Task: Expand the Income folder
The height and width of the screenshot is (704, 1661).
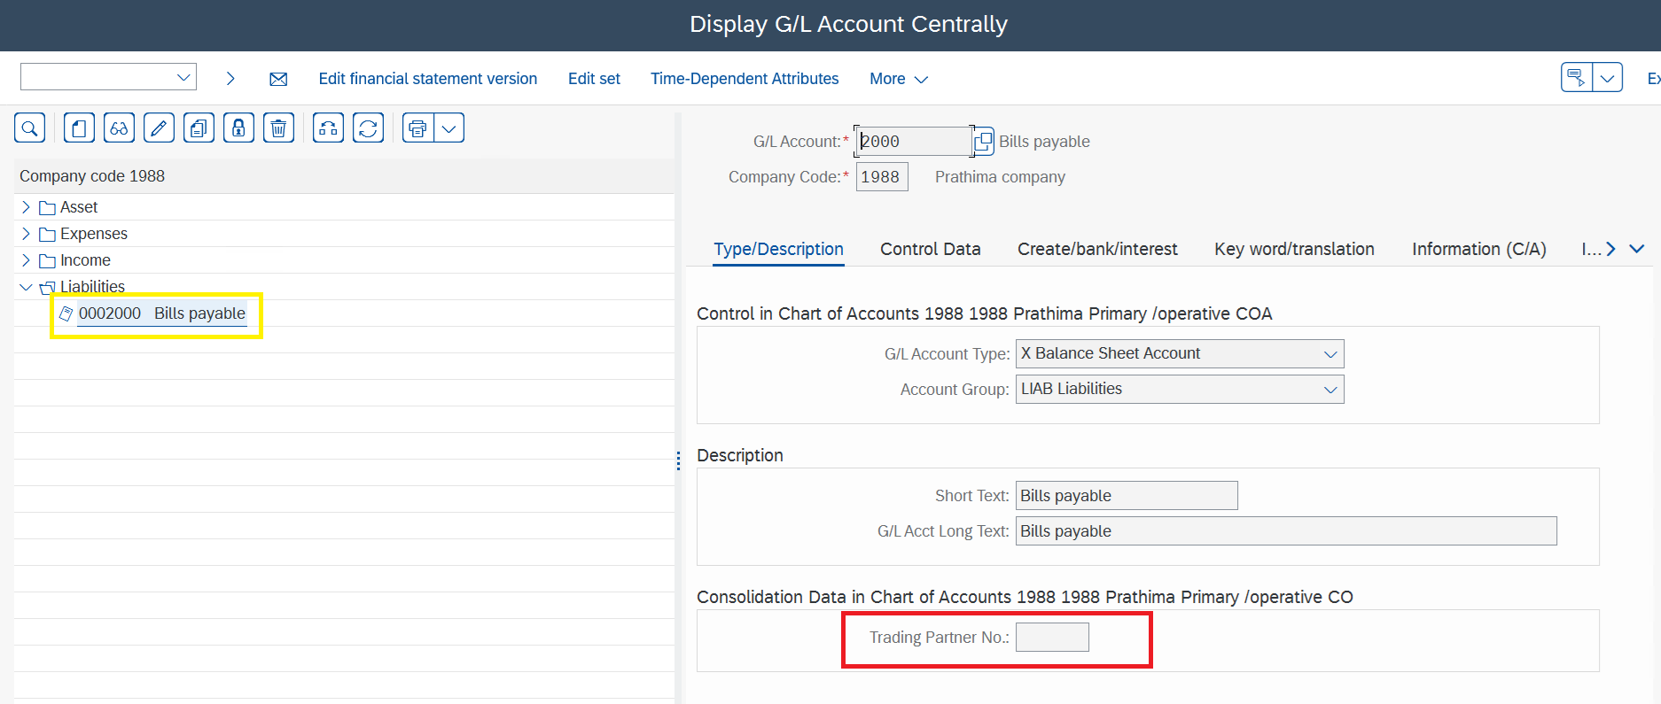Action: pos(26,260)
